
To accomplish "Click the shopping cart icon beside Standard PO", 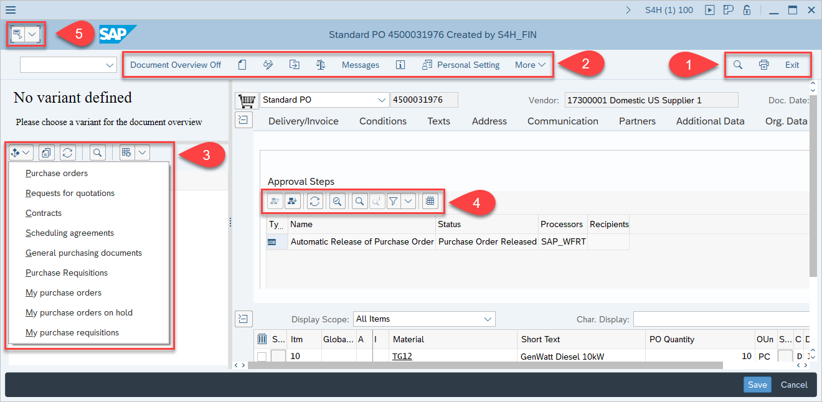I will pyautogui.click(x=247, y=100).
